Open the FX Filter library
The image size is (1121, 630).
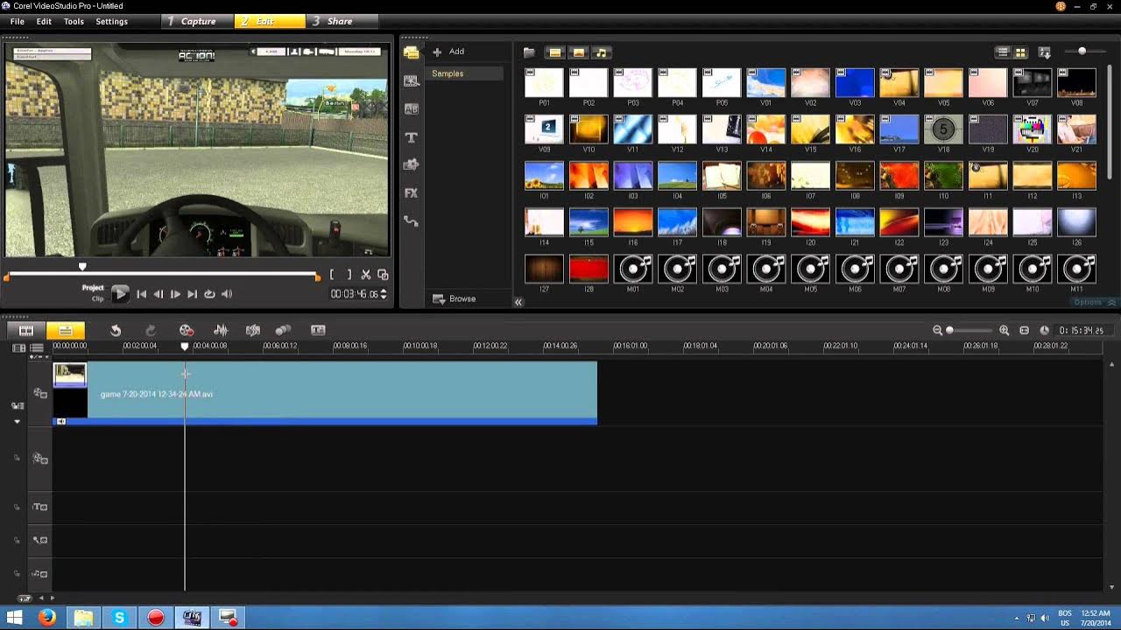pyautogui.click(x=411, y=192)
